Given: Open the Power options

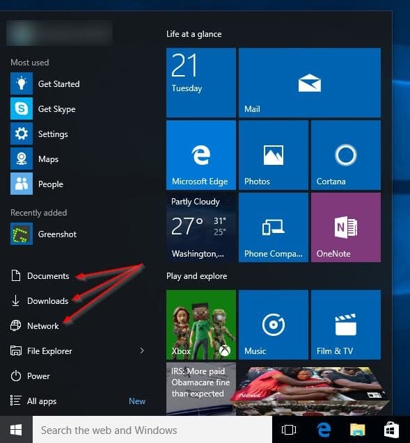Looking at the screenshot, I should click(x=30, y=376).
